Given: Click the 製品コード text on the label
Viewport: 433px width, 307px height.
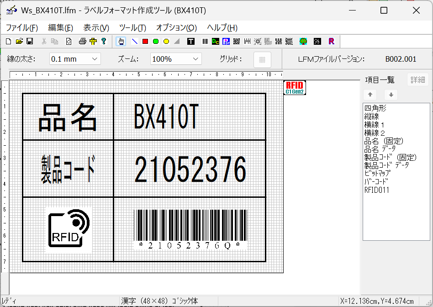Looking at the screenshot, I should 68,169.
